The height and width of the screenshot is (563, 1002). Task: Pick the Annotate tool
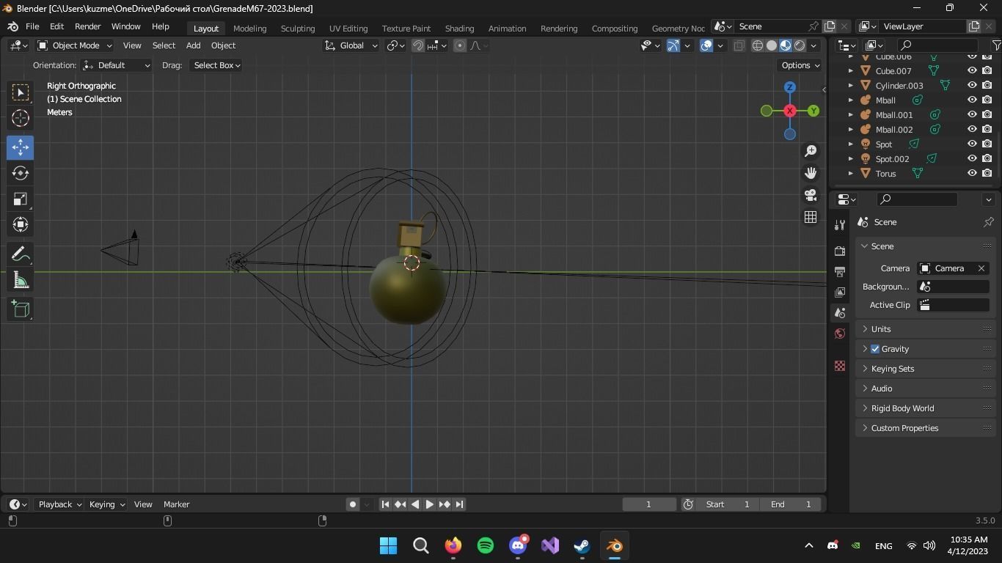[x=21, y=254]
